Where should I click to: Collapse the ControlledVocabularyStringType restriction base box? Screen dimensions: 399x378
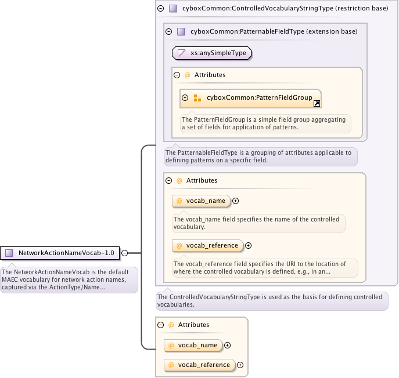(x=161, y=9)
